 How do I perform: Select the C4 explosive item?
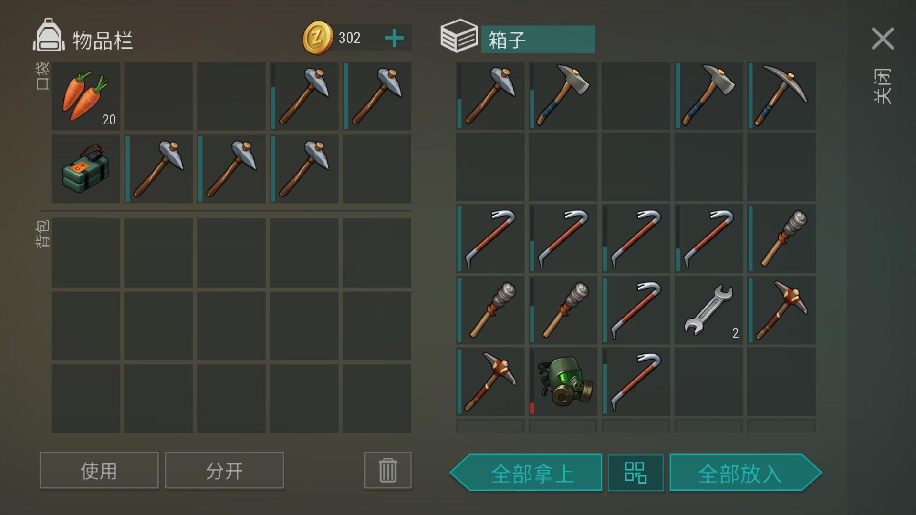[86, 169]
